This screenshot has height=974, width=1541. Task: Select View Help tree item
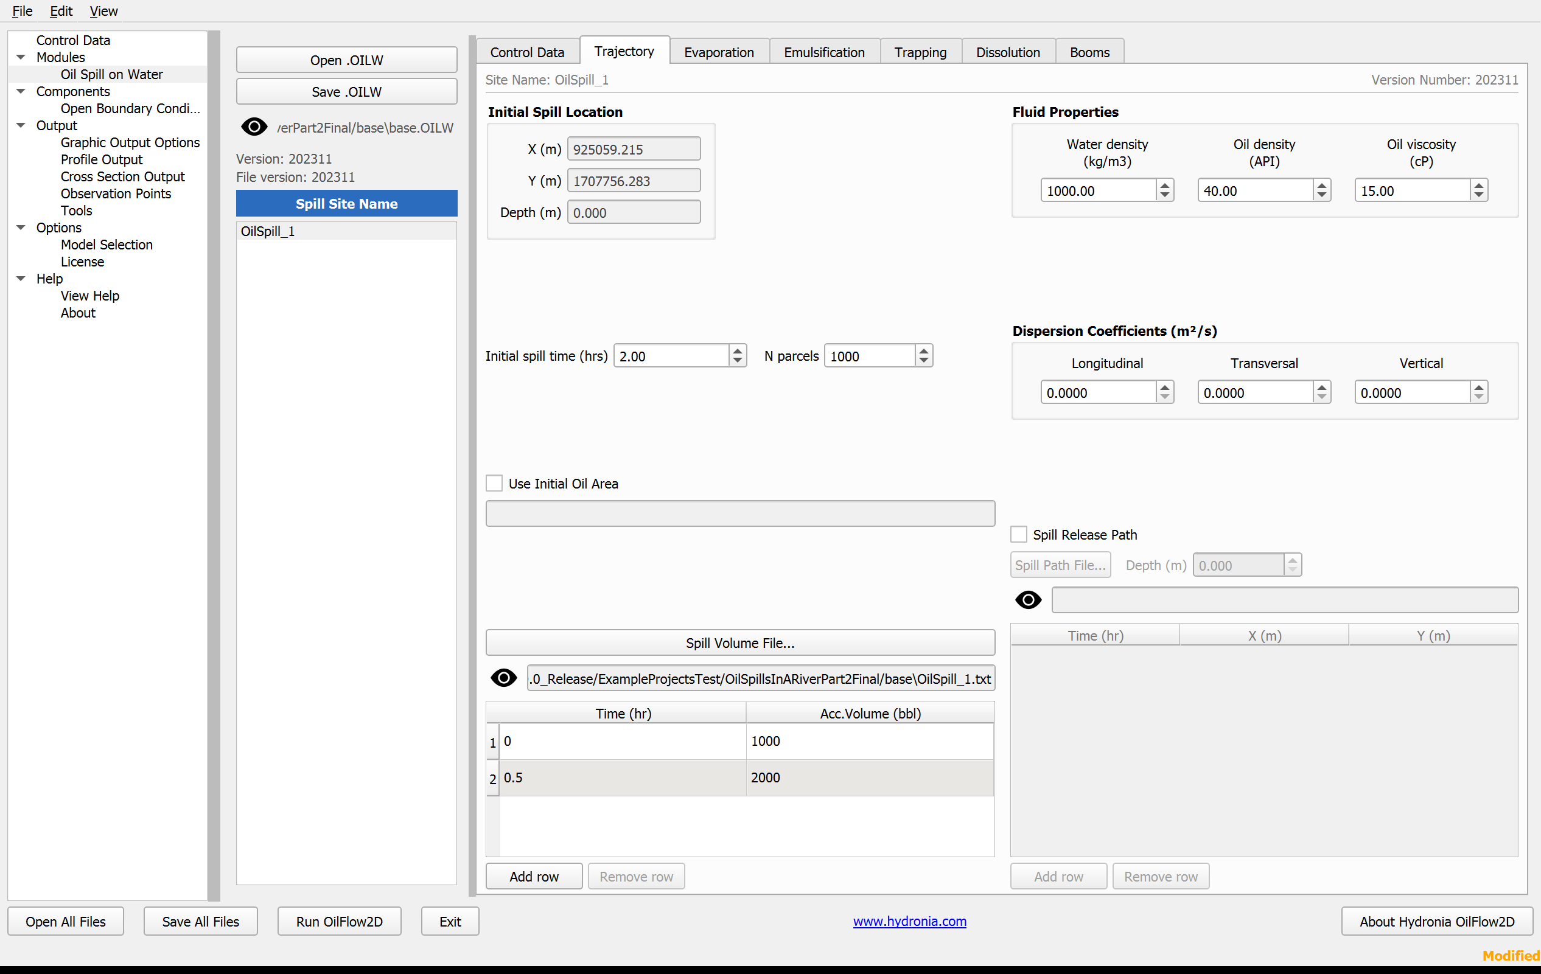pyautogui.click(x=89, y=296)
